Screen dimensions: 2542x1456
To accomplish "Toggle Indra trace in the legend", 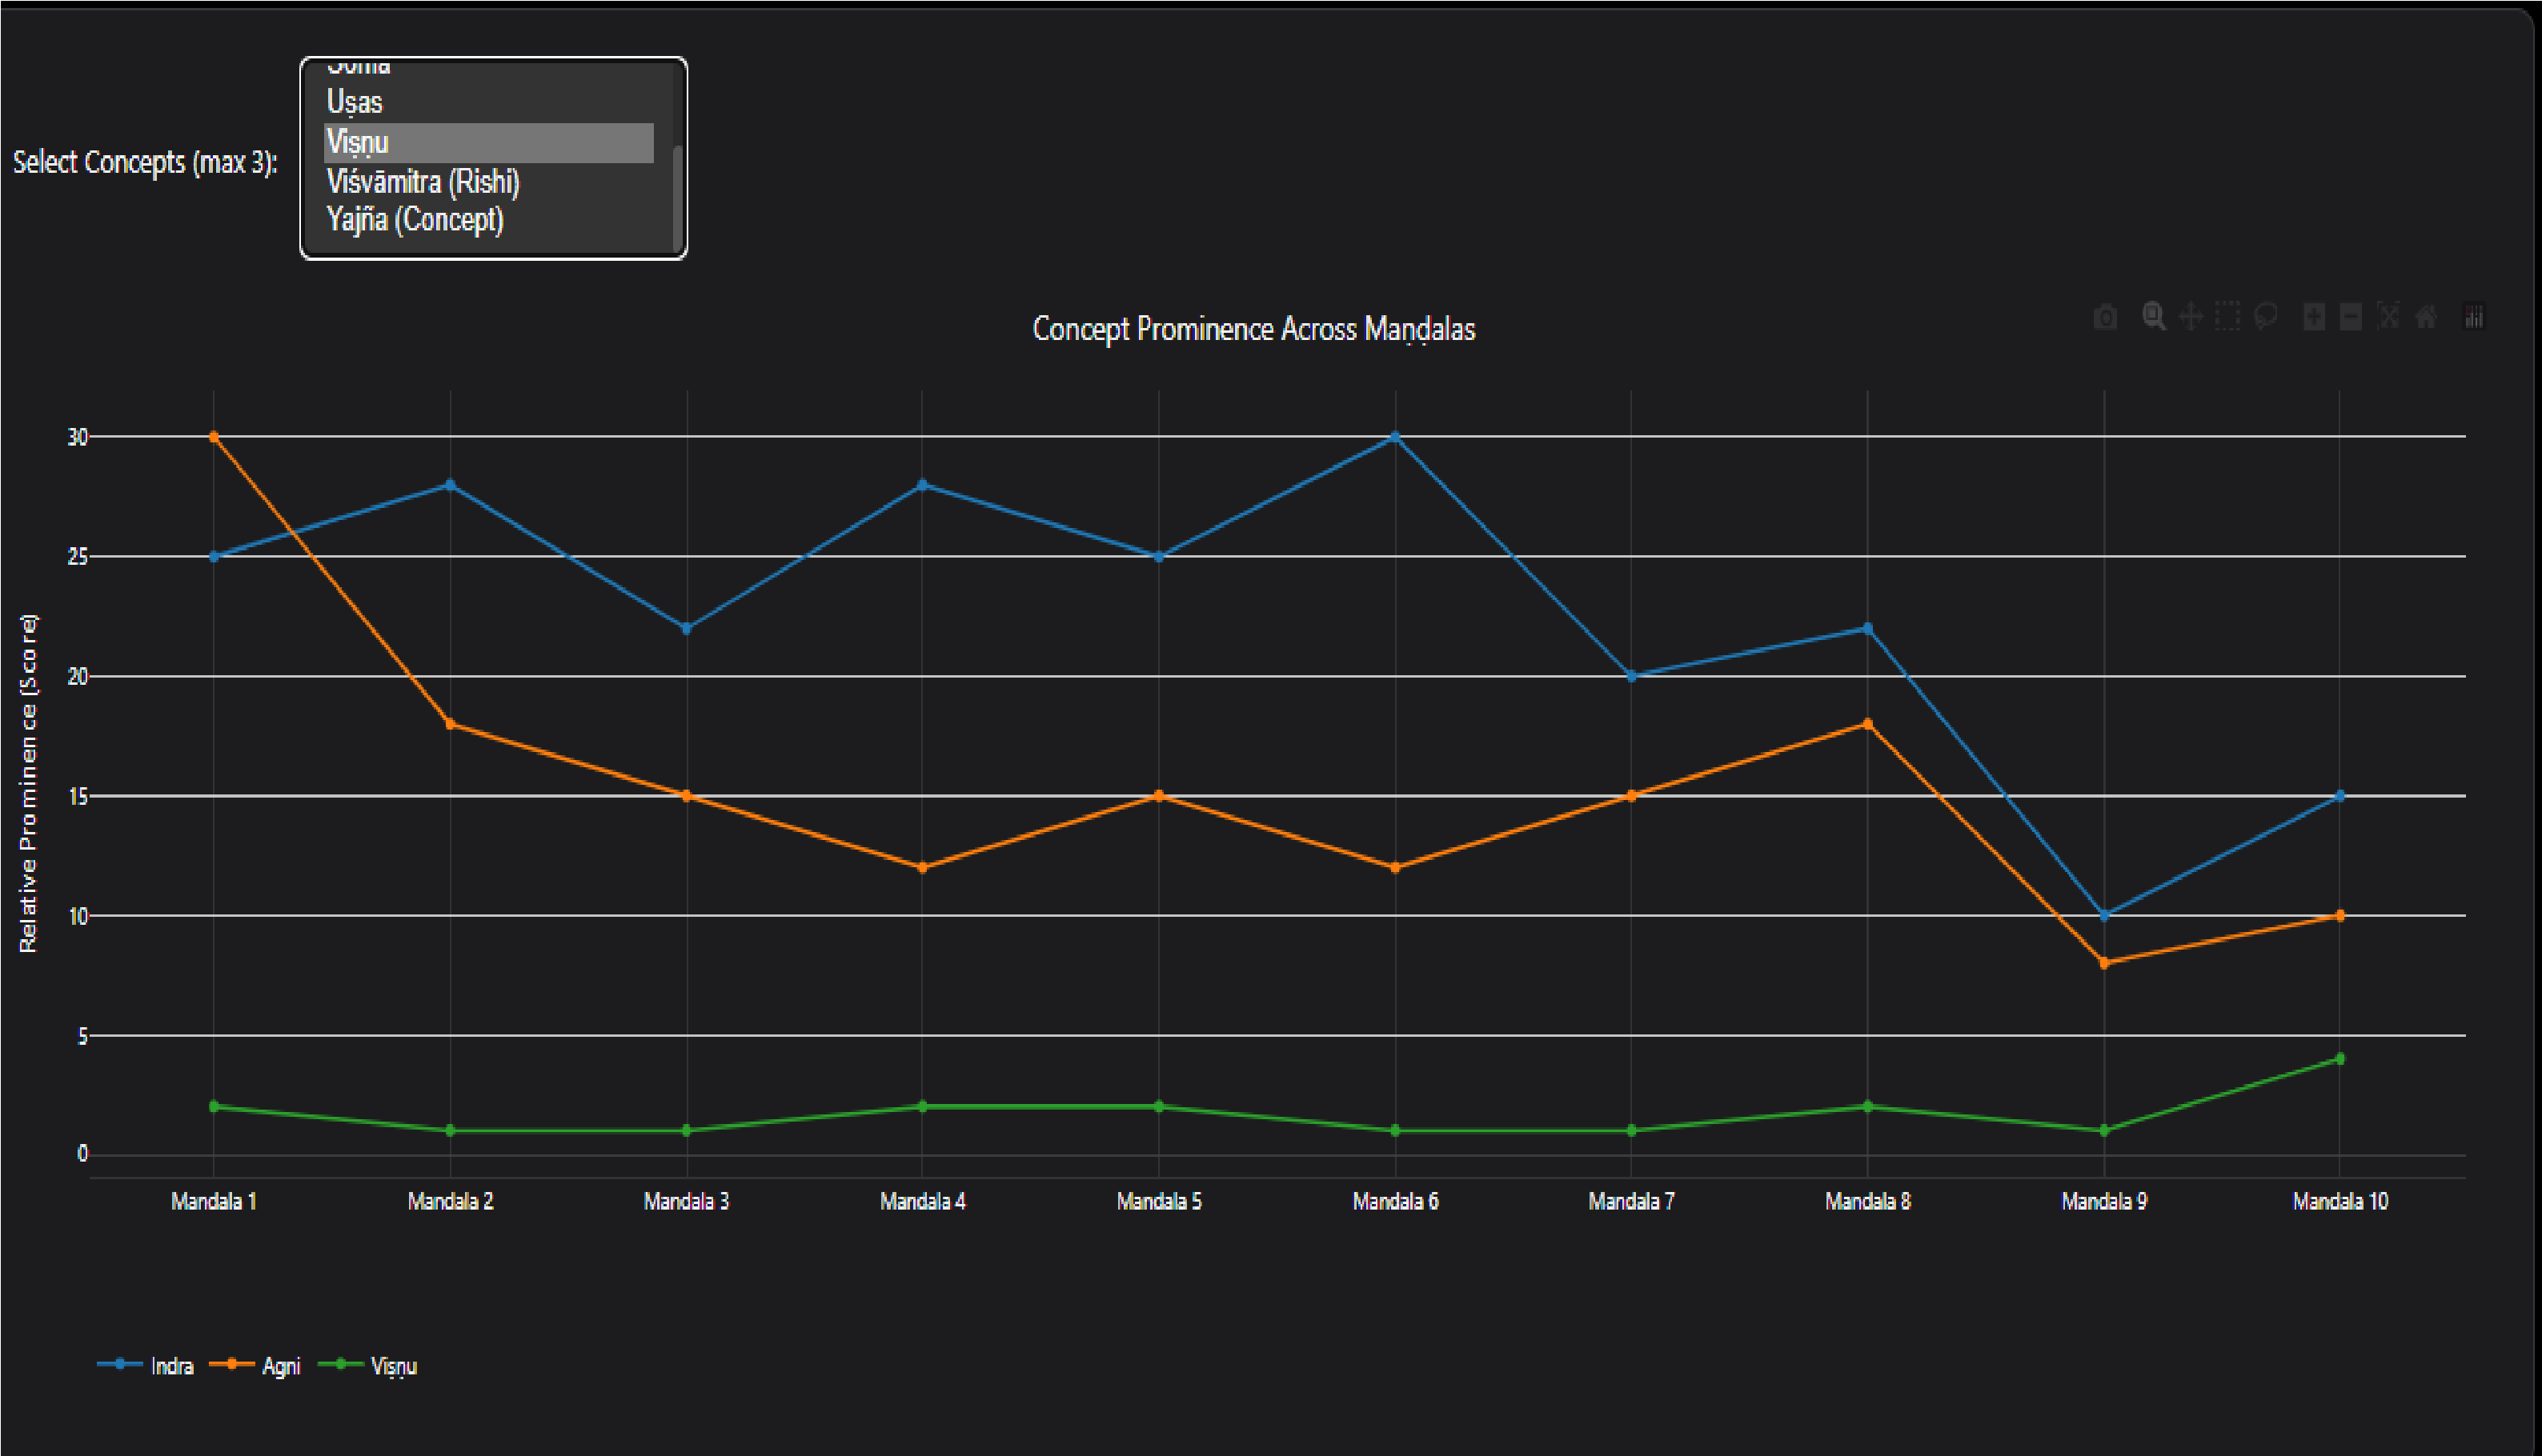I will [x=171, y=1366].
